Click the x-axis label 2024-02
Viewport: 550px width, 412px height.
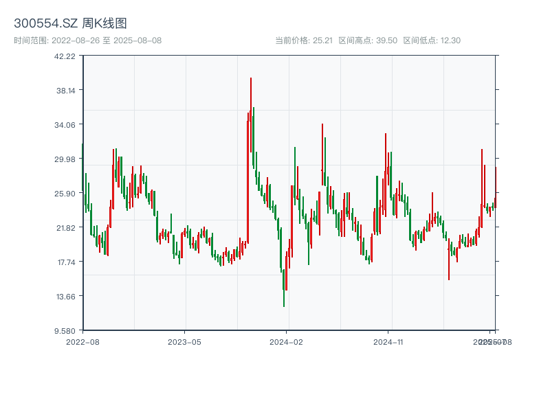pyautogui.click(x=286, y=342)
